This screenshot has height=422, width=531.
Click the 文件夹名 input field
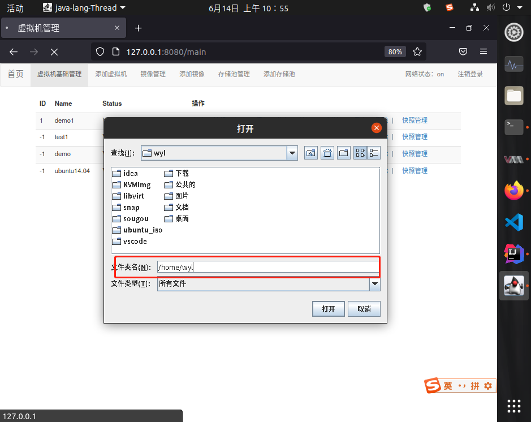(x=268, y=267)
